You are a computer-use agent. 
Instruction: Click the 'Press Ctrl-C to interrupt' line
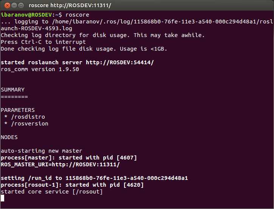coord(43,42)
